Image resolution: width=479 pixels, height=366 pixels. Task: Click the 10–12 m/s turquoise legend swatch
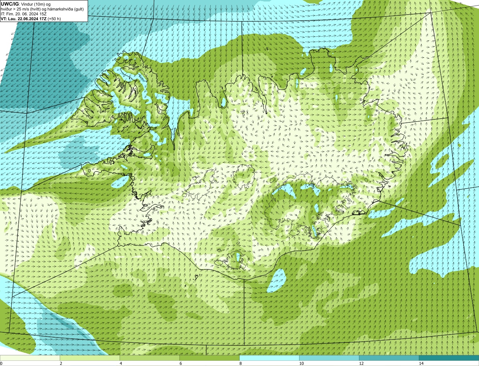(329, 358)
